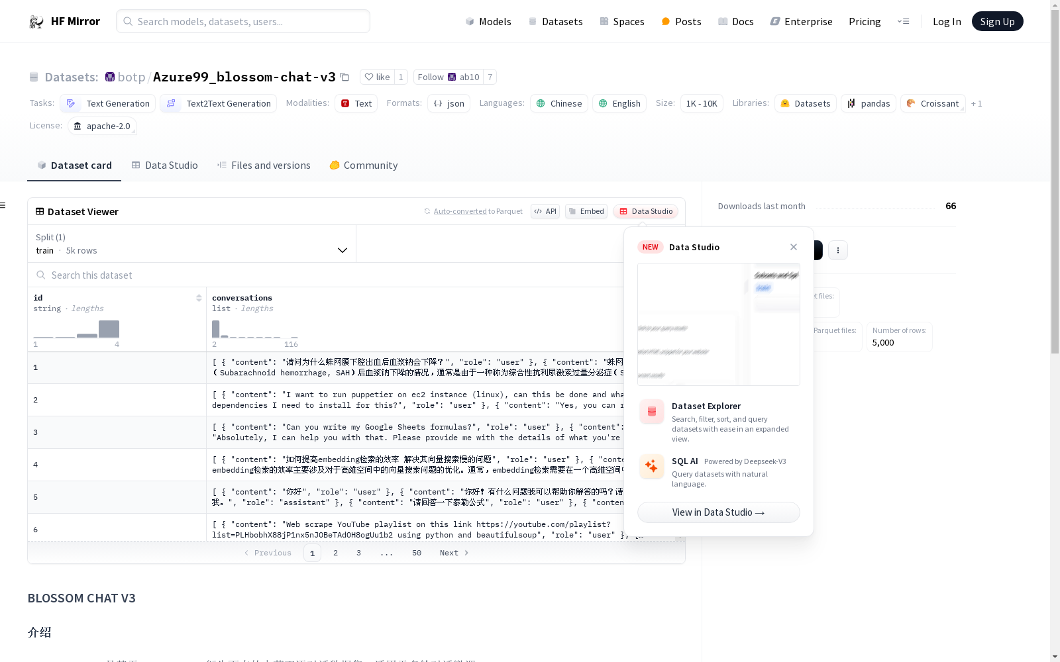Click the HF Mirror logo icon

coord(36,22)
